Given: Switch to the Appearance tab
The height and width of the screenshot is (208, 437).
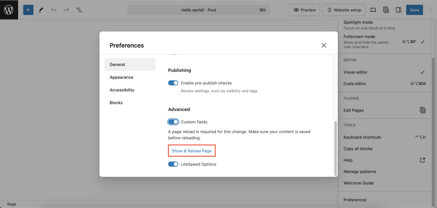Looking at the screenshot, I should (121, 77).
